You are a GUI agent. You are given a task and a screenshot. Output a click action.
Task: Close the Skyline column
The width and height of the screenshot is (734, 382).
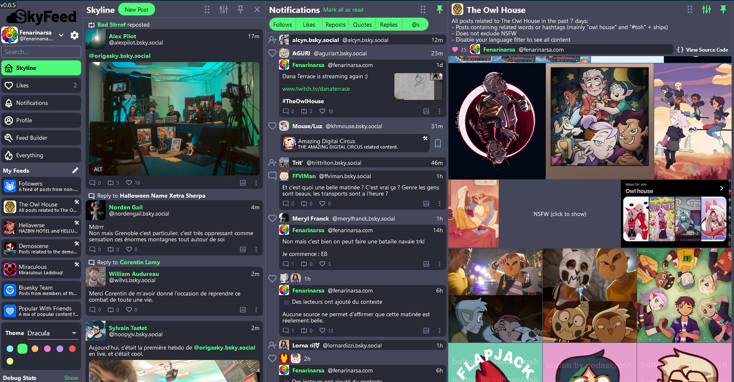(x=257, y=10)
